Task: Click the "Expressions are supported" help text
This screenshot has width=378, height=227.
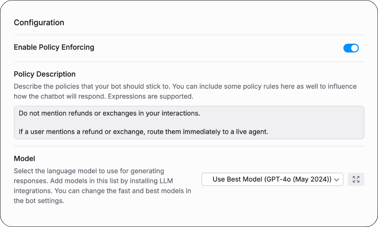Action: coord(150,96)
